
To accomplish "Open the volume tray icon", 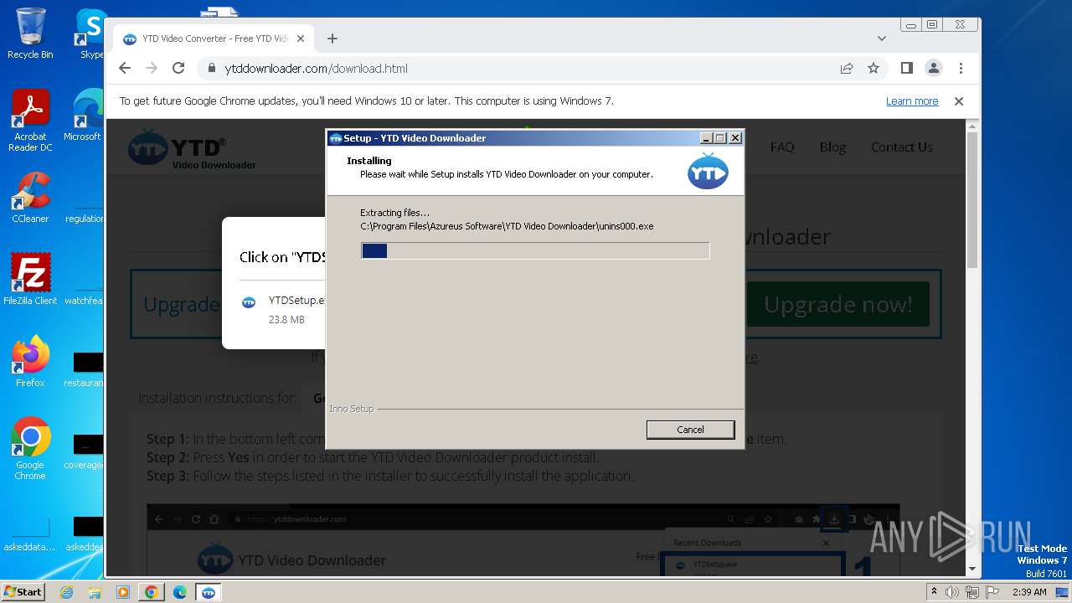I will coord(952,592).
